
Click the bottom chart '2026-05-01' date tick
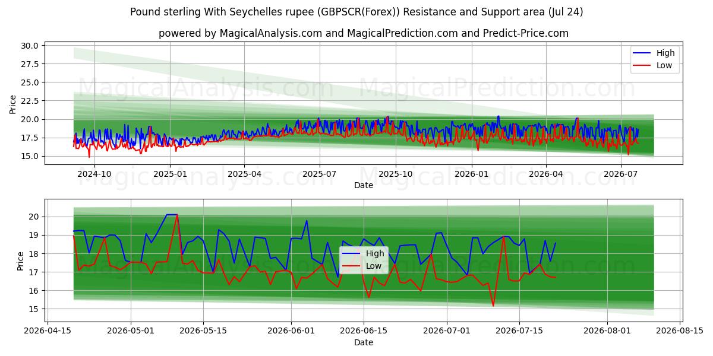tap(131, 331)
